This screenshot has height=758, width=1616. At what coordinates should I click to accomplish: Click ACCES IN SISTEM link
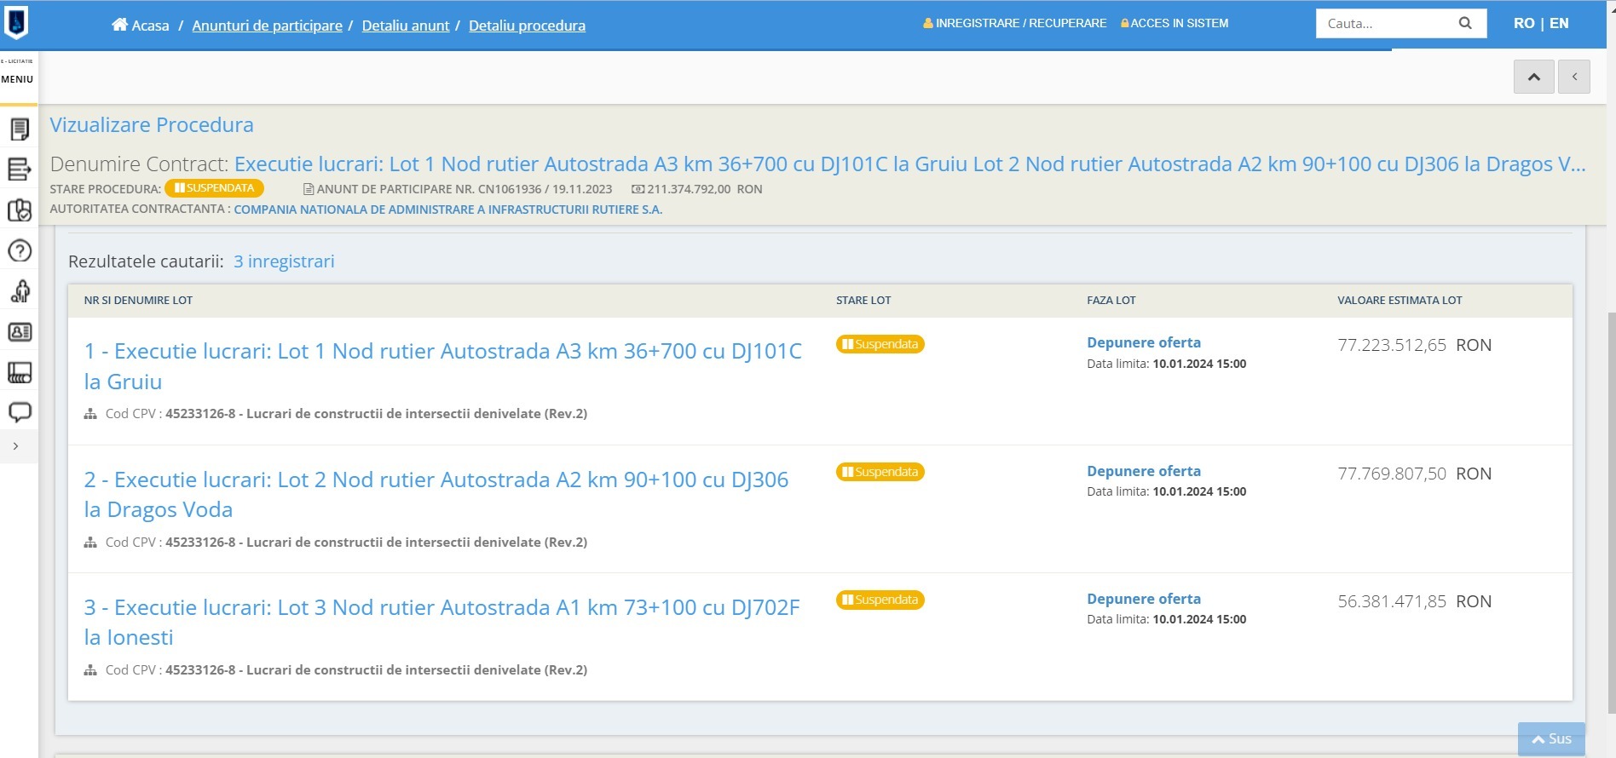(x=1174, y=23)
